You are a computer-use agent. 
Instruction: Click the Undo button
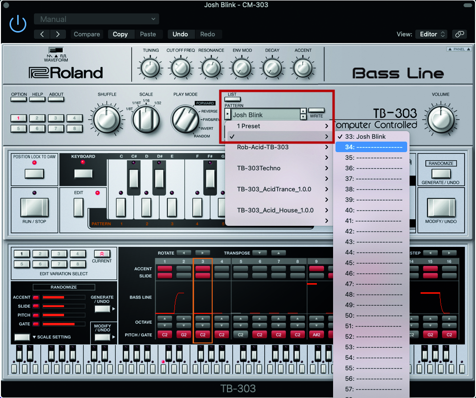(180, 34)
